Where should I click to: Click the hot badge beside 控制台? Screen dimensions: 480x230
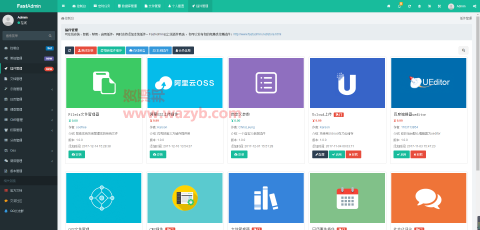(49, 48)
